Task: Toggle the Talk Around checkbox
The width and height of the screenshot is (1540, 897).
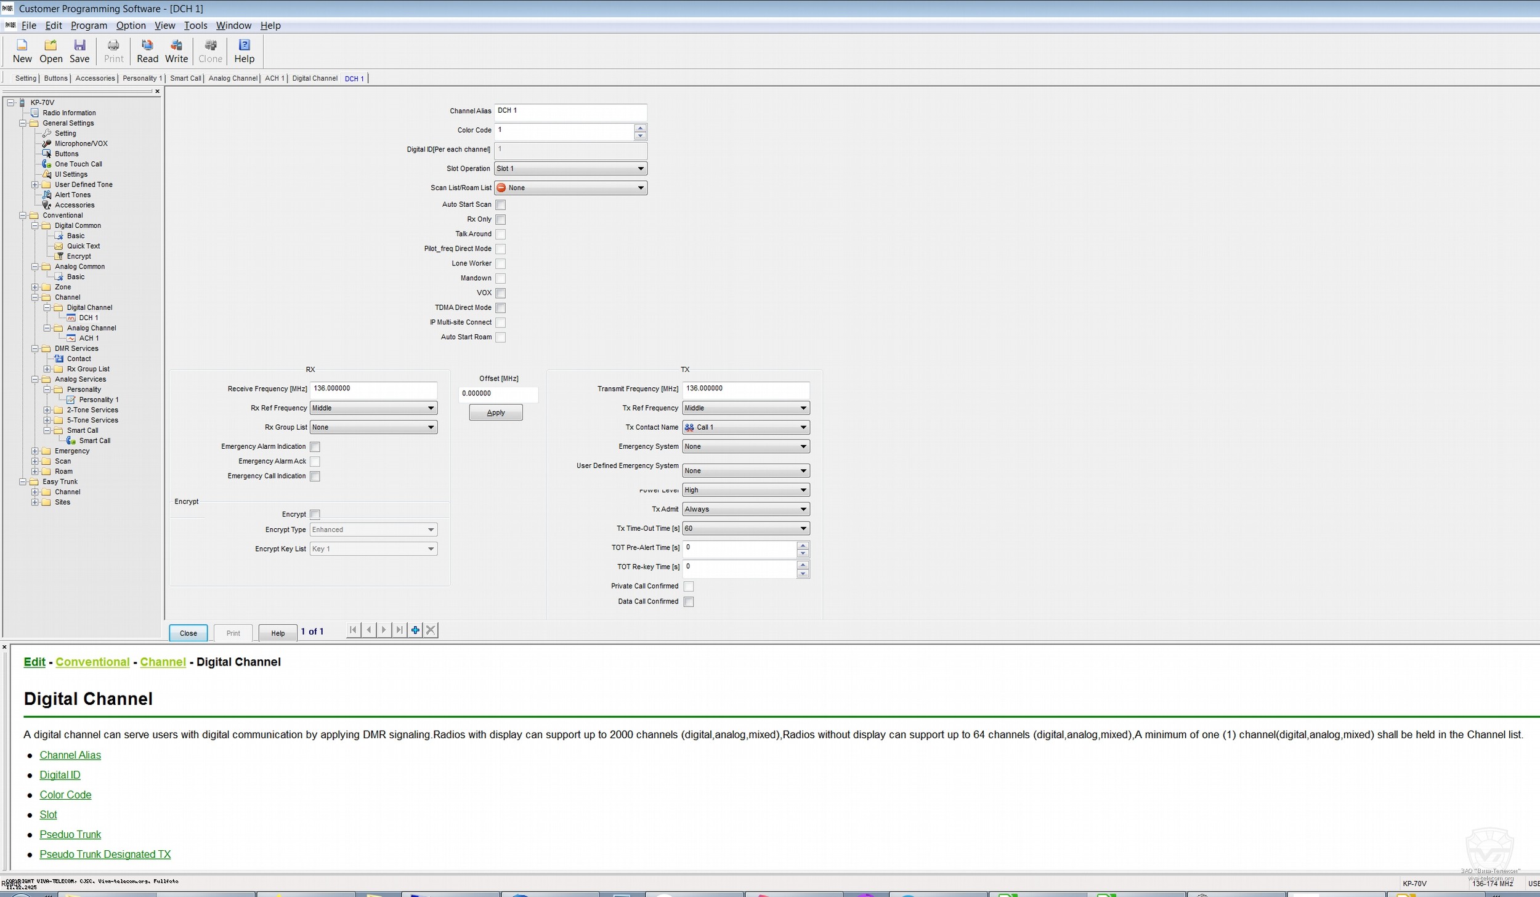Action: 501,235
